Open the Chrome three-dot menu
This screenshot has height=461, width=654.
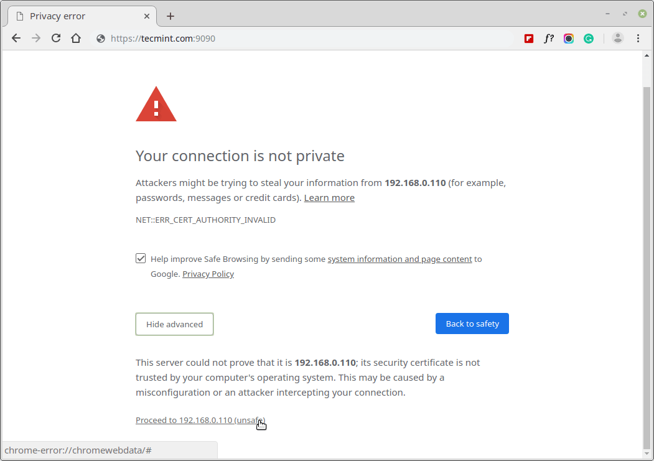(x=638, y=39)
